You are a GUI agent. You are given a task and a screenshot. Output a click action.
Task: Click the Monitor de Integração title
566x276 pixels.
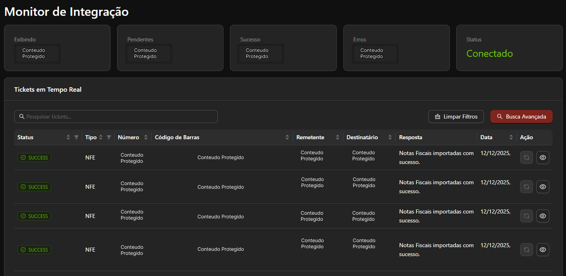tap(67, 12)
